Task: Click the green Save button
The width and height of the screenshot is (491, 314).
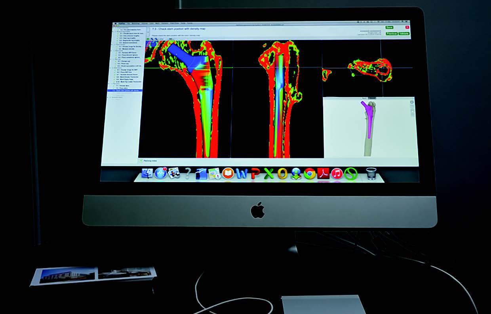Action: coord(389,27)
